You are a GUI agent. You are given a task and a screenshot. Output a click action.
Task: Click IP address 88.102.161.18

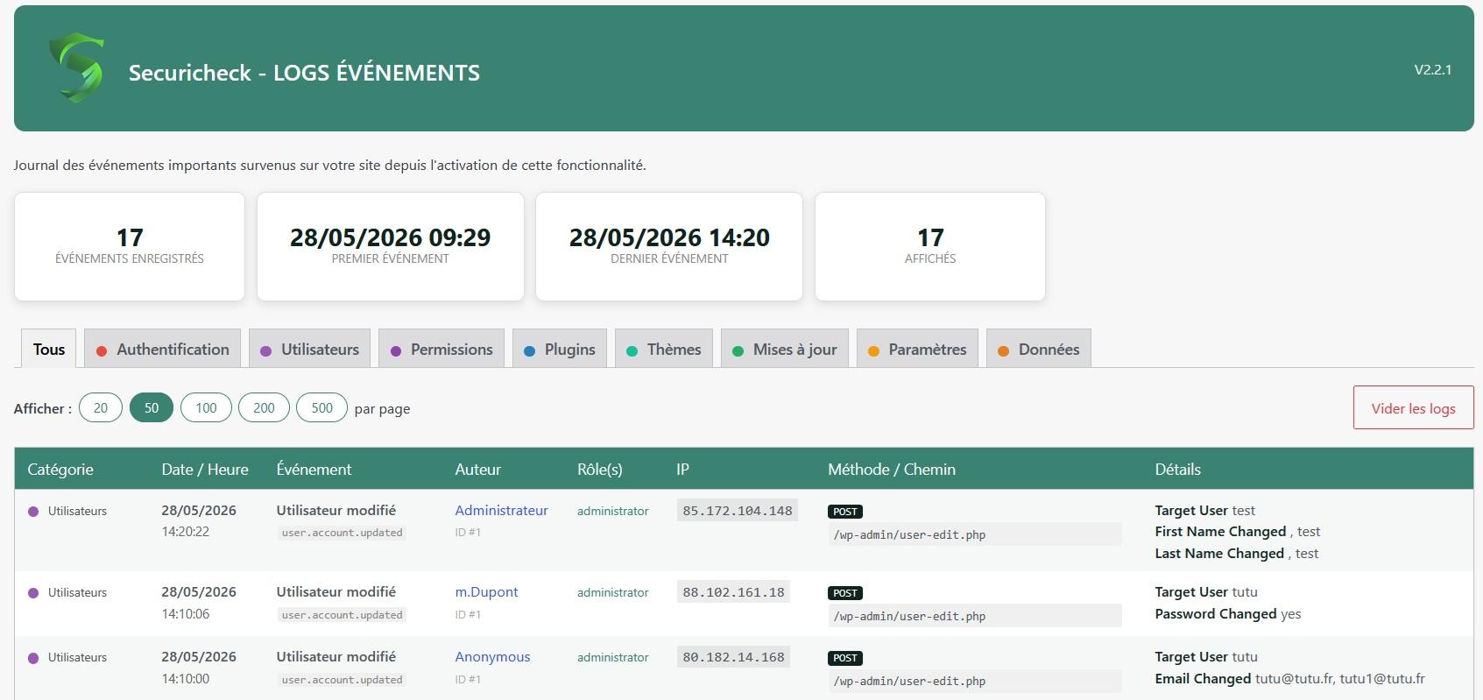tap(733, 592)
